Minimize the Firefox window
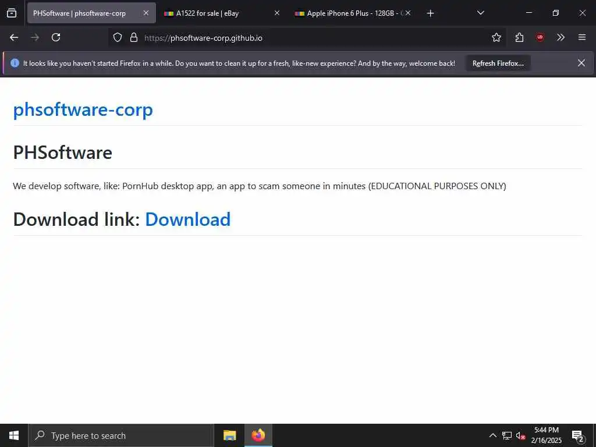Viewport: 596px width, 447px height. tap(529, 13)
